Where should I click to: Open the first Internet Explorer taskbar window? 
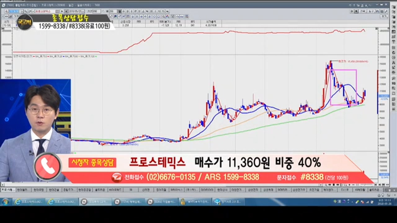29,202
